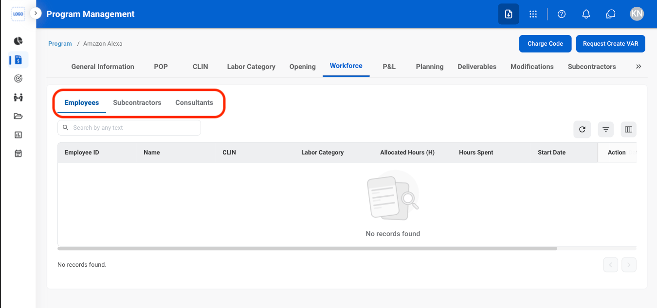Open the bar chart reports sidebar icon
Screen dimensions: 657x308
pos(18,135)
